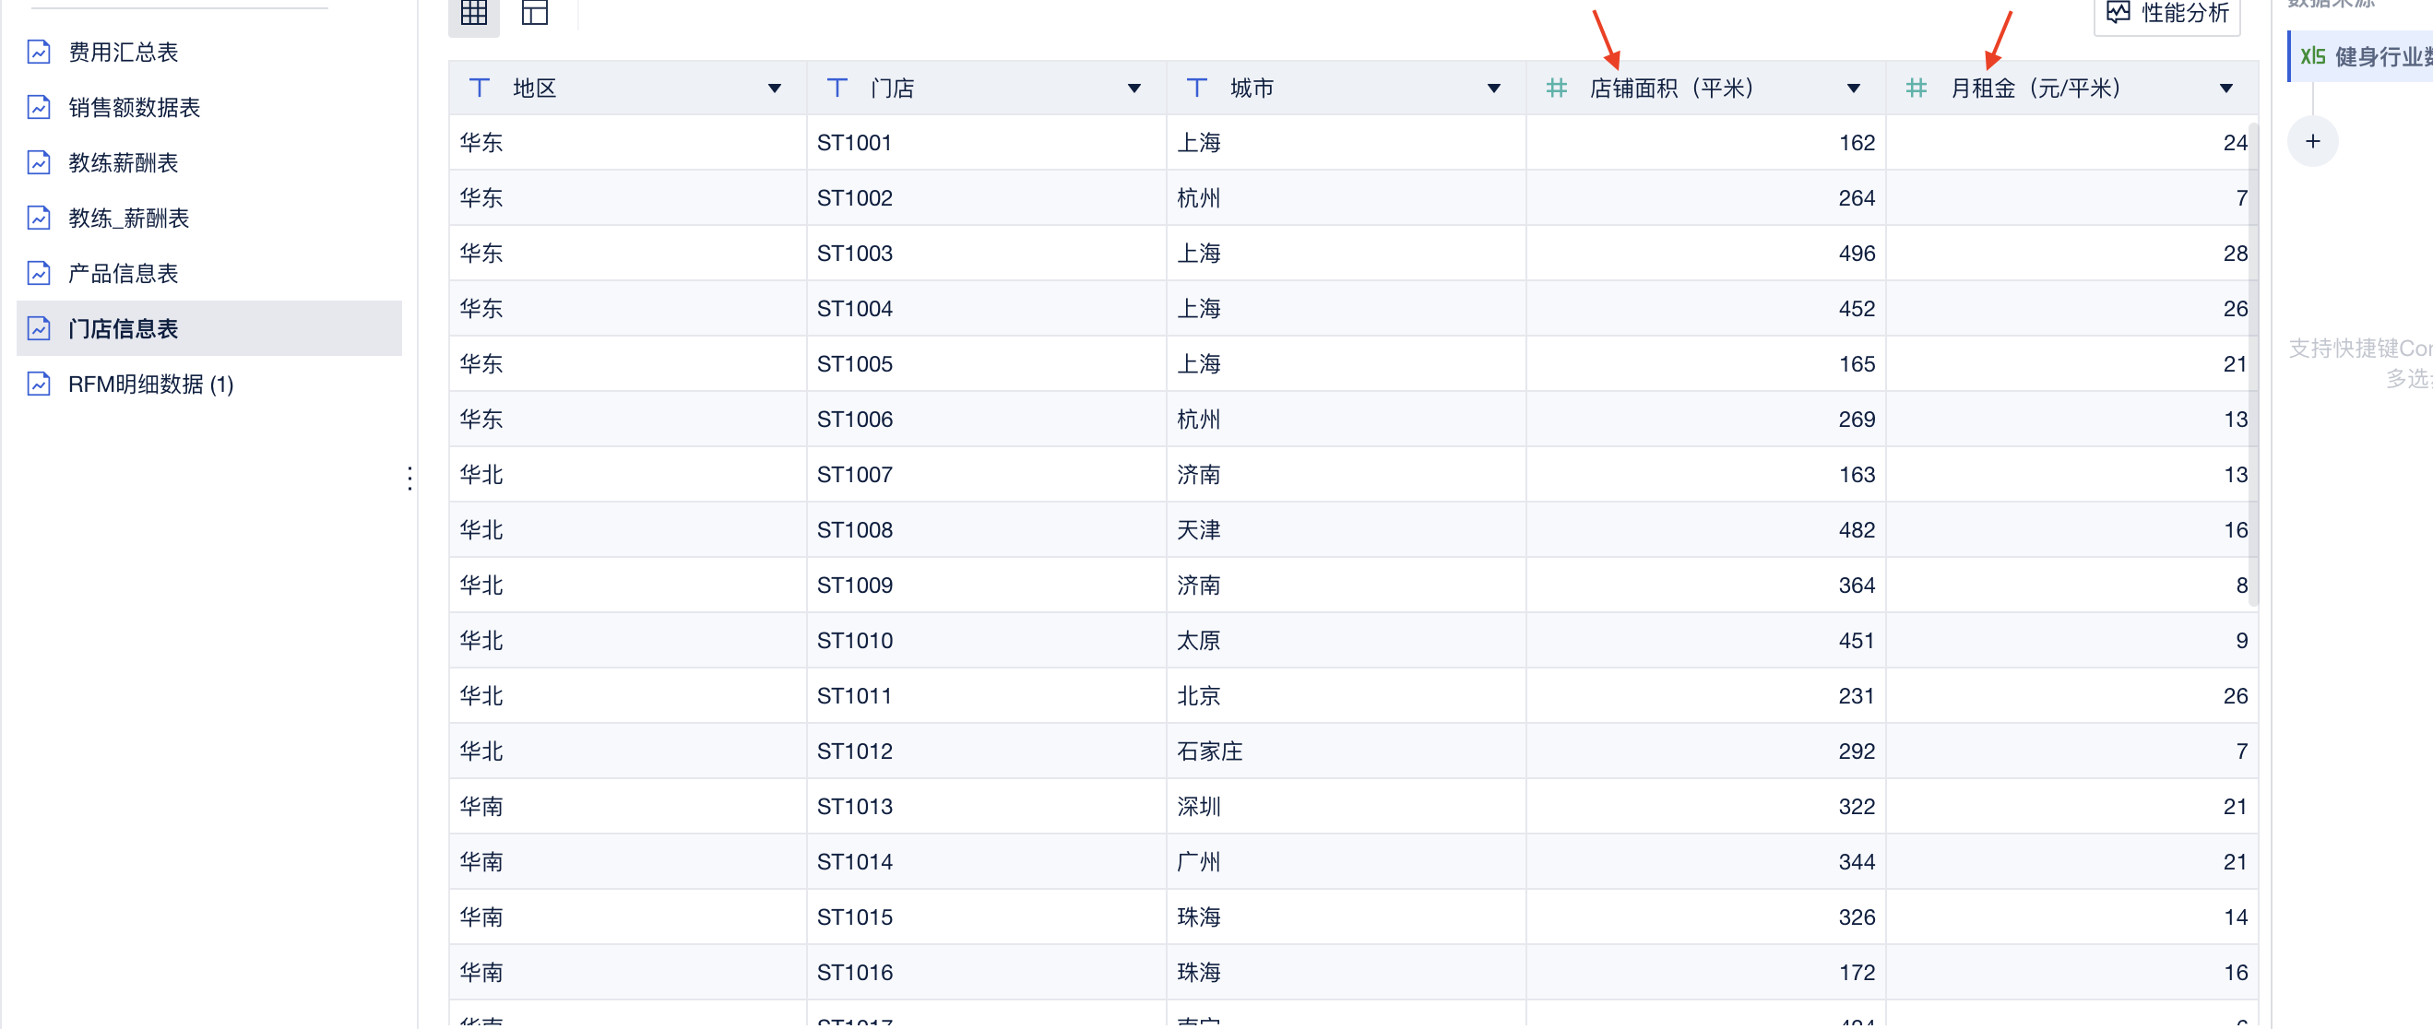The height and width of the screenshot is (1029, 2433).
Task: Select the 费用汇总表 item in the list
Action: pos(123,52)
